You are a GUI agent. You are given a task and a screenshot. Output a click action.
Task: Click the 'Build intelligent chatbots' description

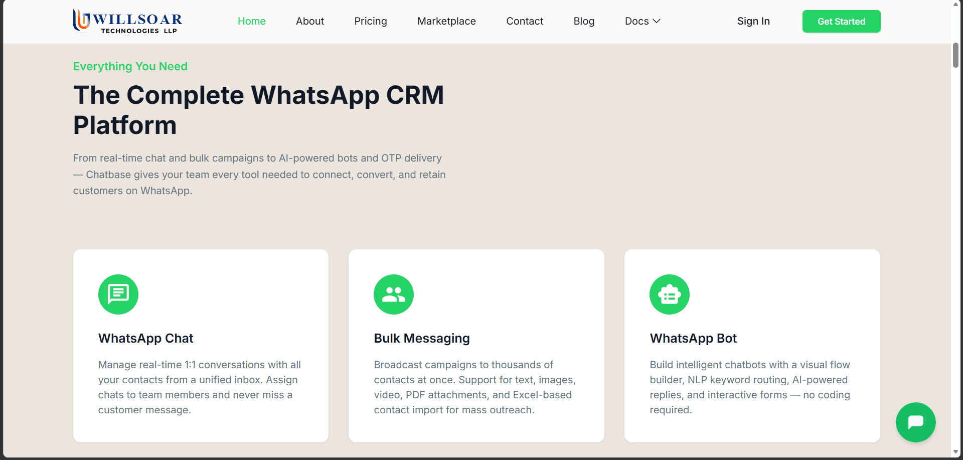(x=750, y=387)
